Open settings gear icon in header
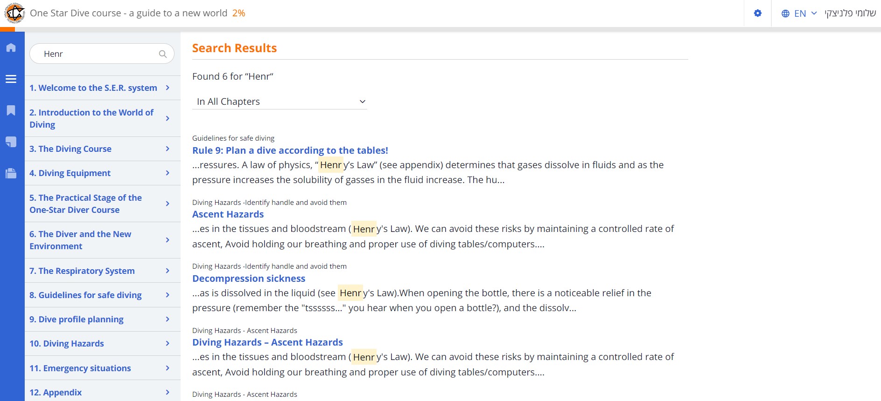881x401 pixels. click(x=758, y=14)
